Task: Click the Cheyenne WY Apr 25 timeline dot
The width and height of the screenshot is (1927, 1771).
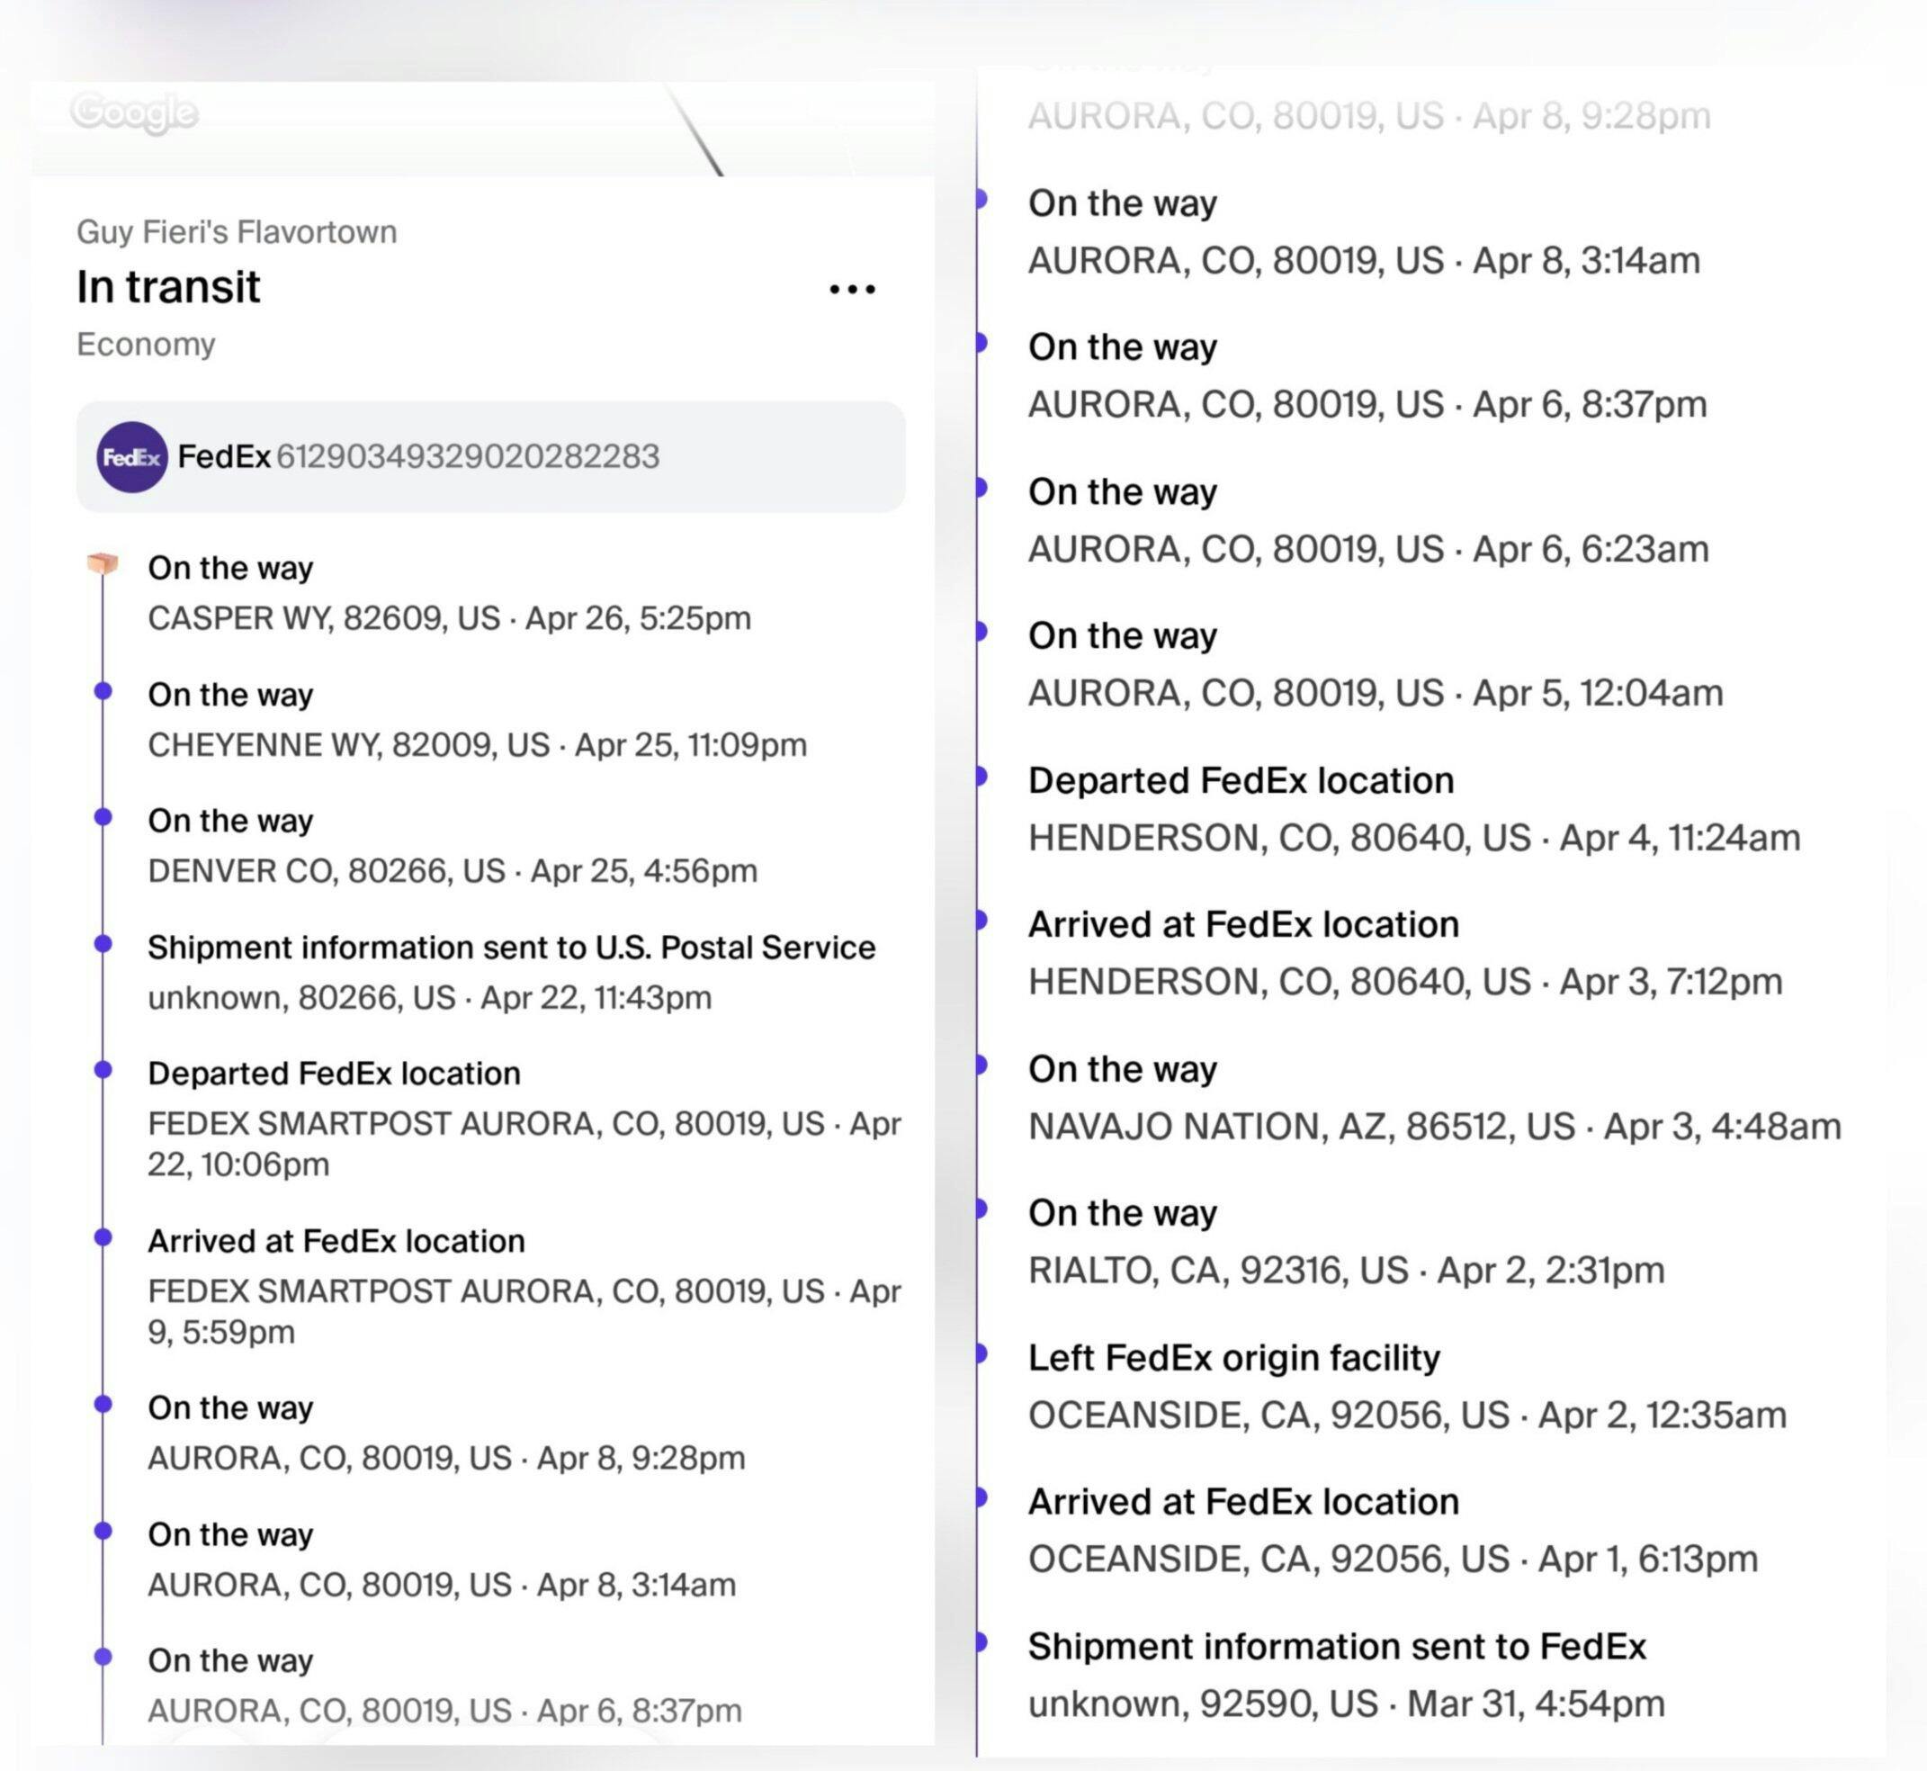Action: (103, 691)
